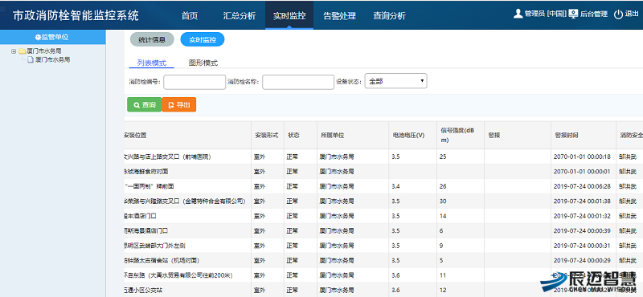Click the timestamp 2019-07-24 00:01:32
Image resolution: width=643 pixels, height=297 pixels.
pos(582,216)
